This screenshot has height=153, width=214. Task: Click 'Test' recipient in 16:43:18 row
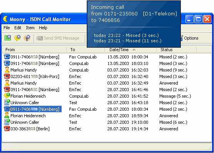click(73, 103)
